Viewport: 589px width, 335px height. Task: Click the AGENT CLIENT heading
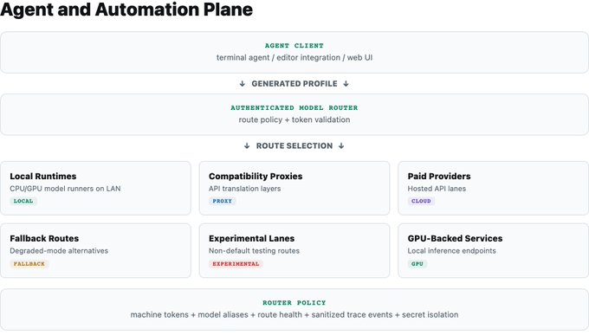click(x=294, y=45)
